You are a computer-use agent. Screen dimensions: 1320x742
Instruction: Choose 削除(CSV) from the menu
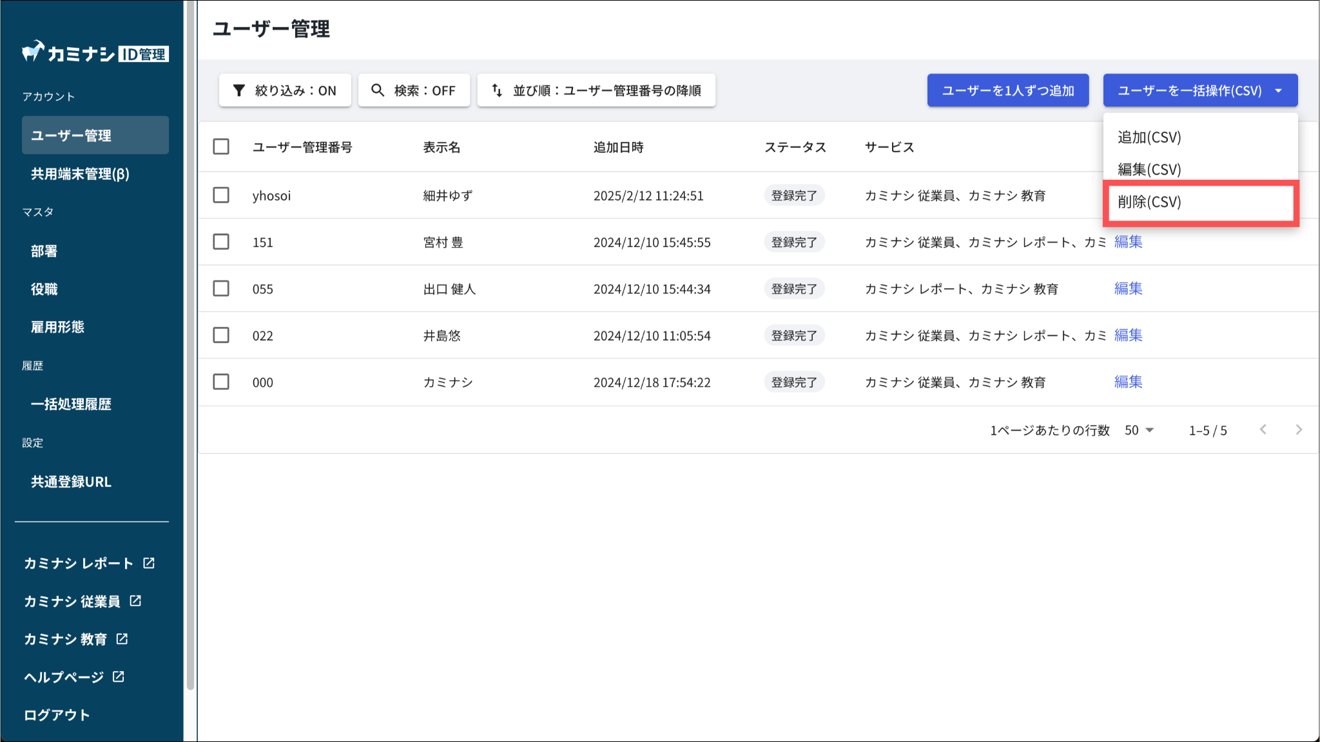(x=1150, y=202)
